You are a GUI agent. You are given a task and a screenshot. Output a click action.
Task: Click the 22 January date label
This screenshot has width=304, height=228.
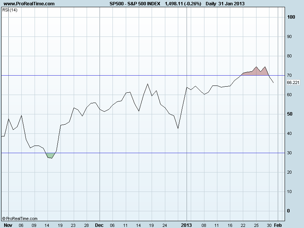(x=243, y=225)
